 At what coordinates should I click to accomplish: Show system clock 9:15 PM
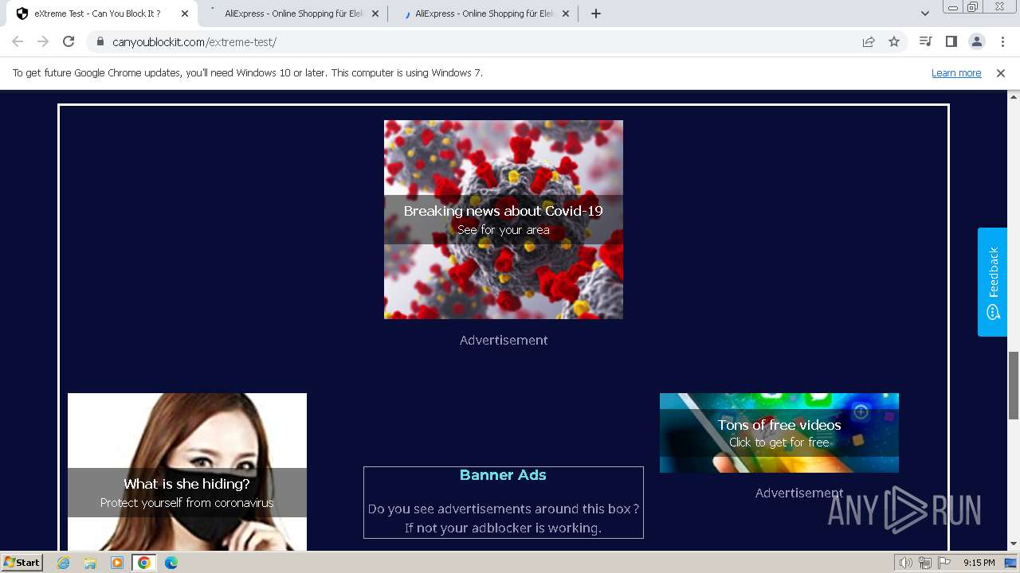point(979,563)
